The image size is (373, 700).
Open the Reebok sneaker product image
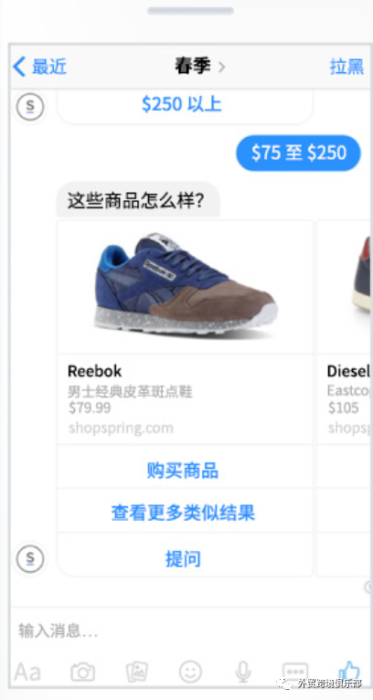pos(185,287)
